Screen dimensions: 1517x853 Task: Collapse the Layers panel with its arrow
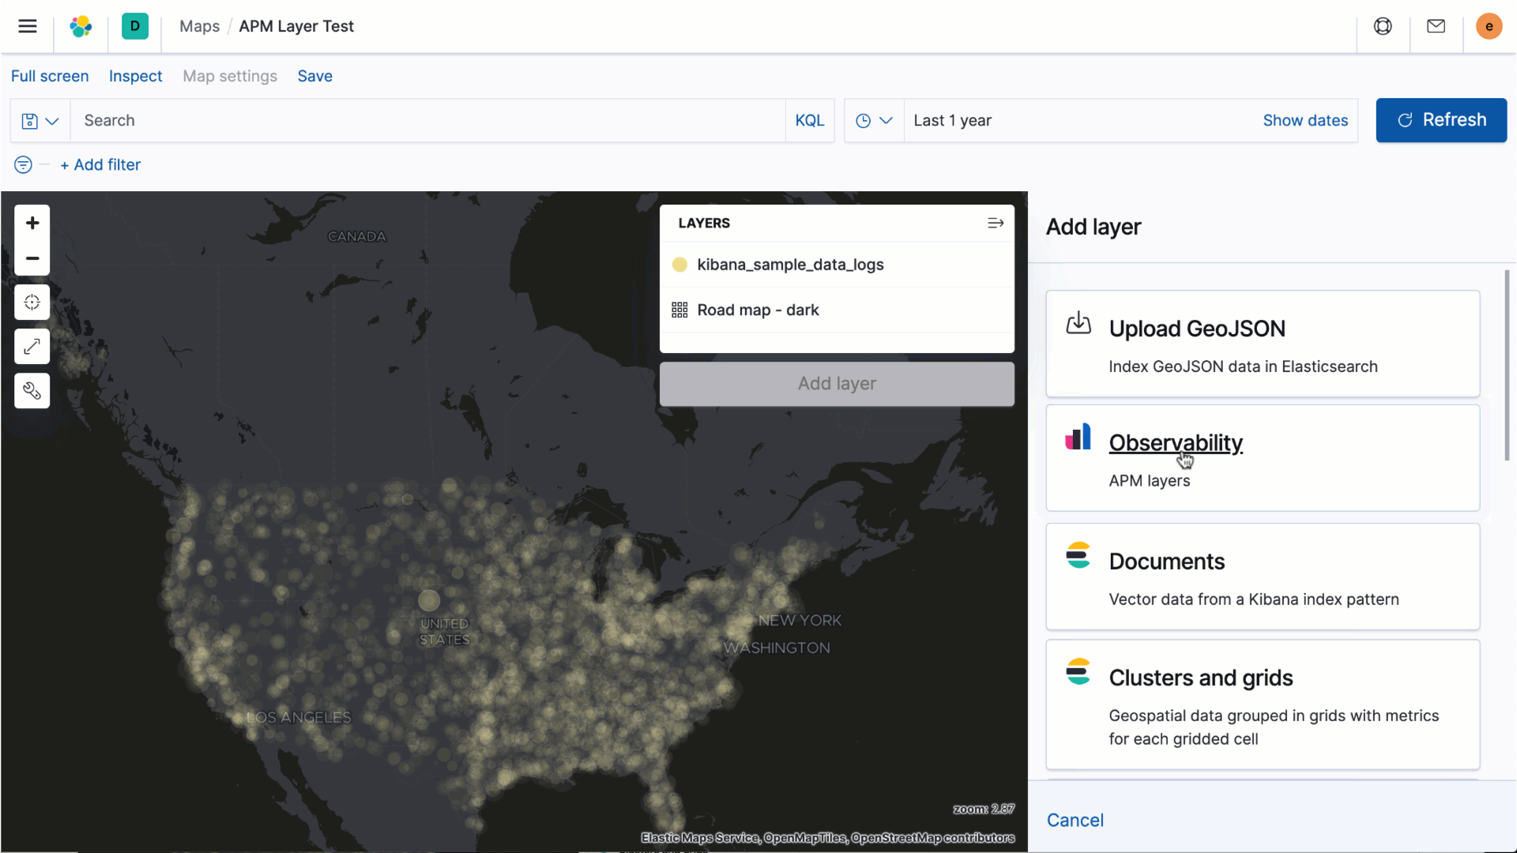point(995,223)
